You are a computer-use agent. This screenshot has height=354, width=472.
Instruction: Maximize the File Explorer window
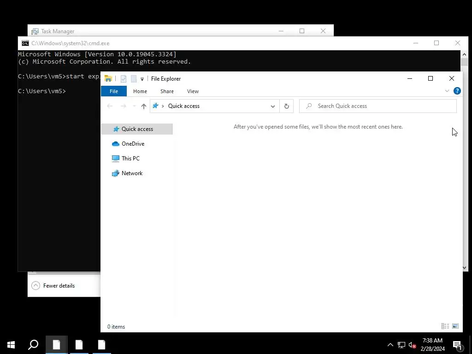(x=431, y=78)
